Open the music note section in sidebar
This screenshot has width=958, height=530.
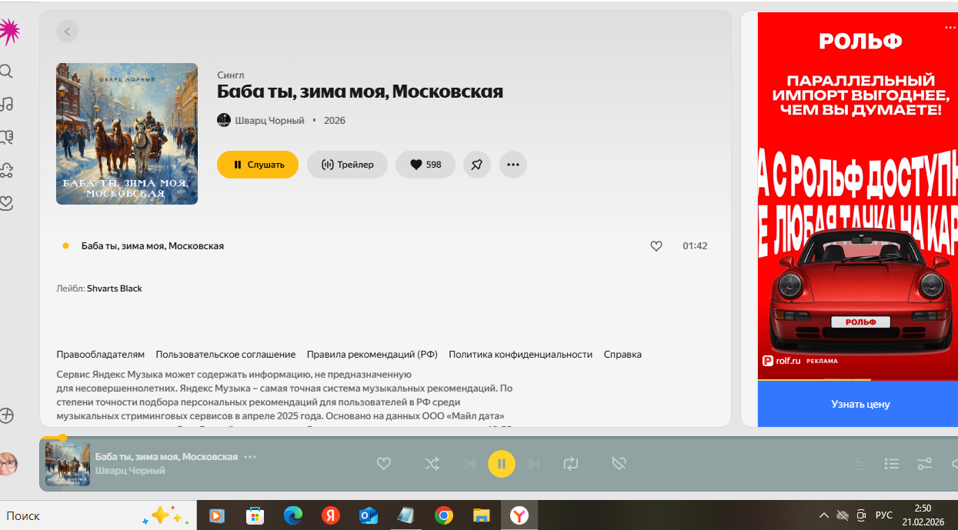7,104
